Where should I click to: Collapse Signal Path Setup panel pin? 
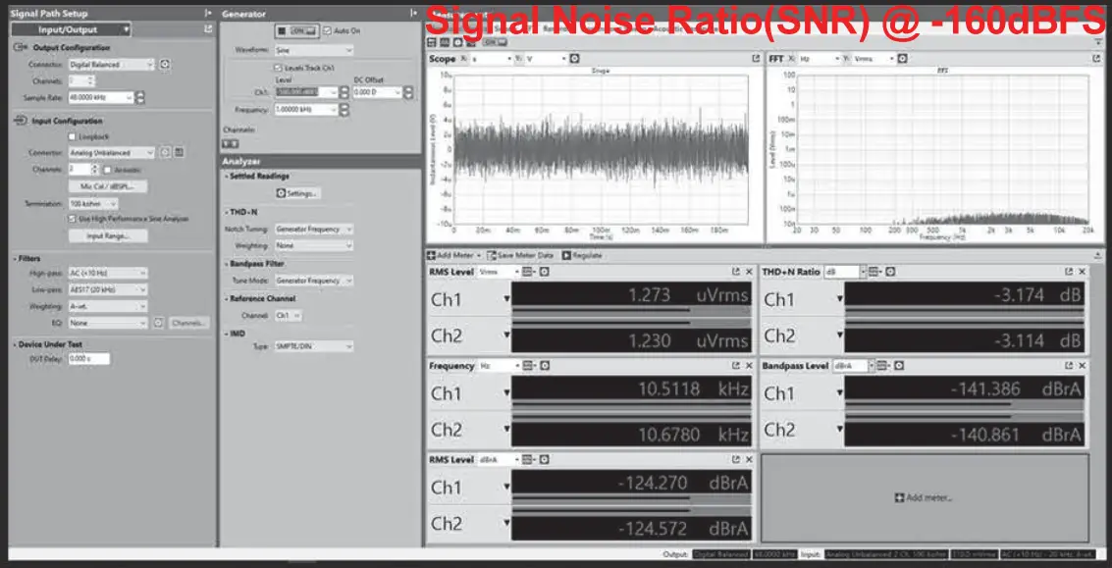(x=208, y=13)
